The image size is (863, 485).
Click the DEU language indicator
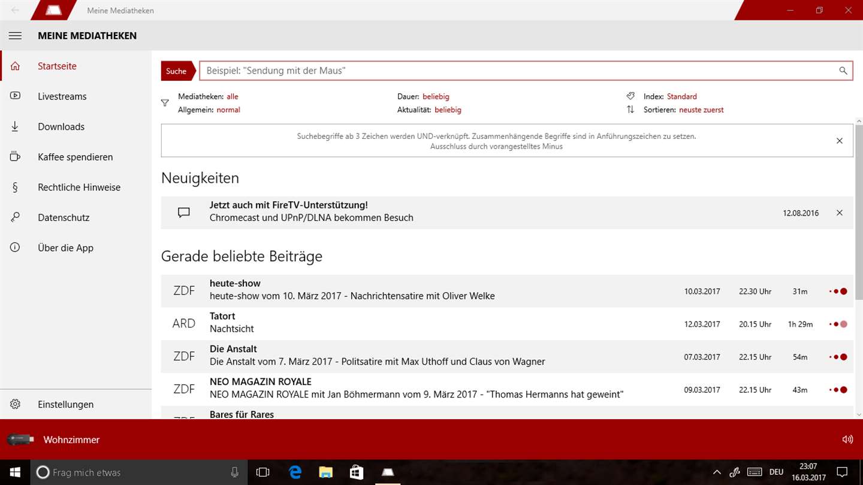[777, 472]
